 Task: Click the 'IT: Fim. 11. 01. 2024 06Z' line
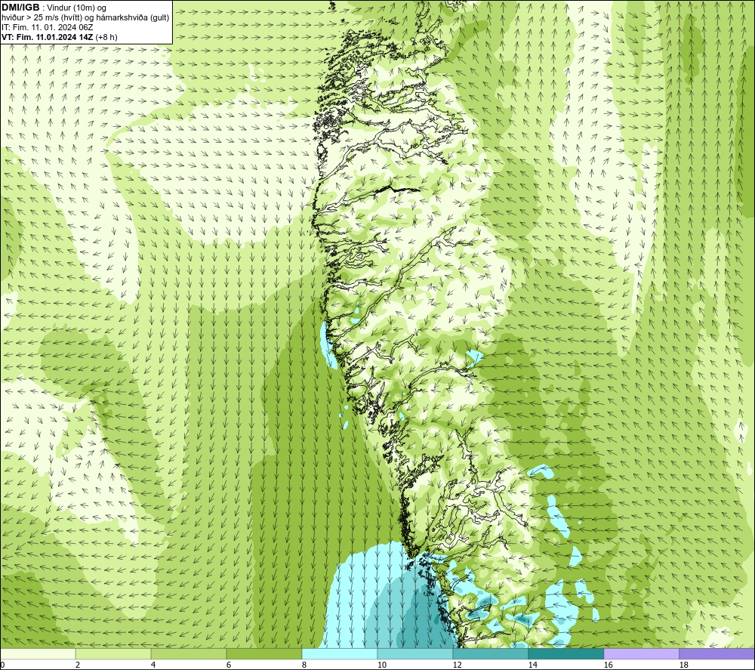pos(47,27)
